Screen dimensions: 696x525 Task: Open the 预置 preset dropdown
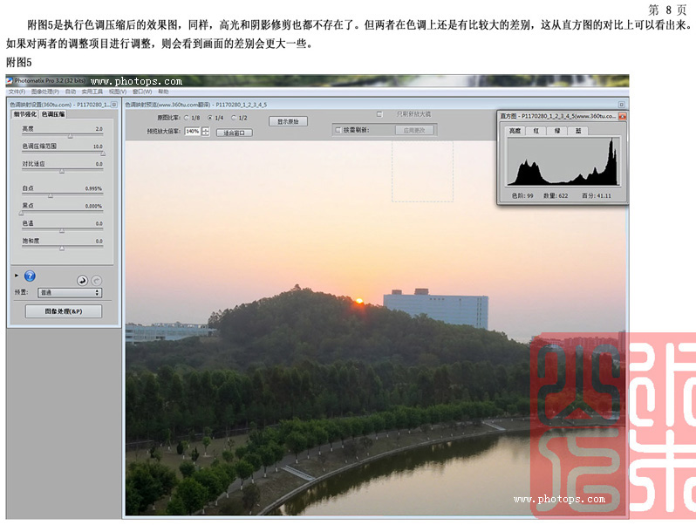[x=70, y=292]
